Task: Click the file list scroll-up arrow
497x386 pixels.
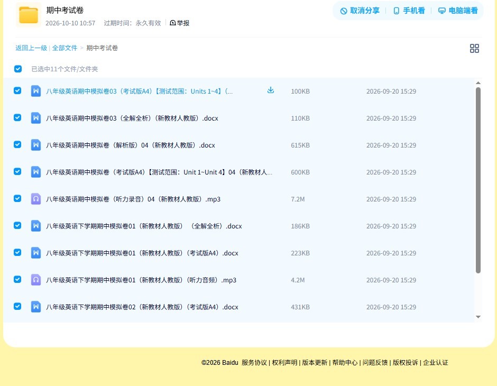Action: (x=478, y=82)
